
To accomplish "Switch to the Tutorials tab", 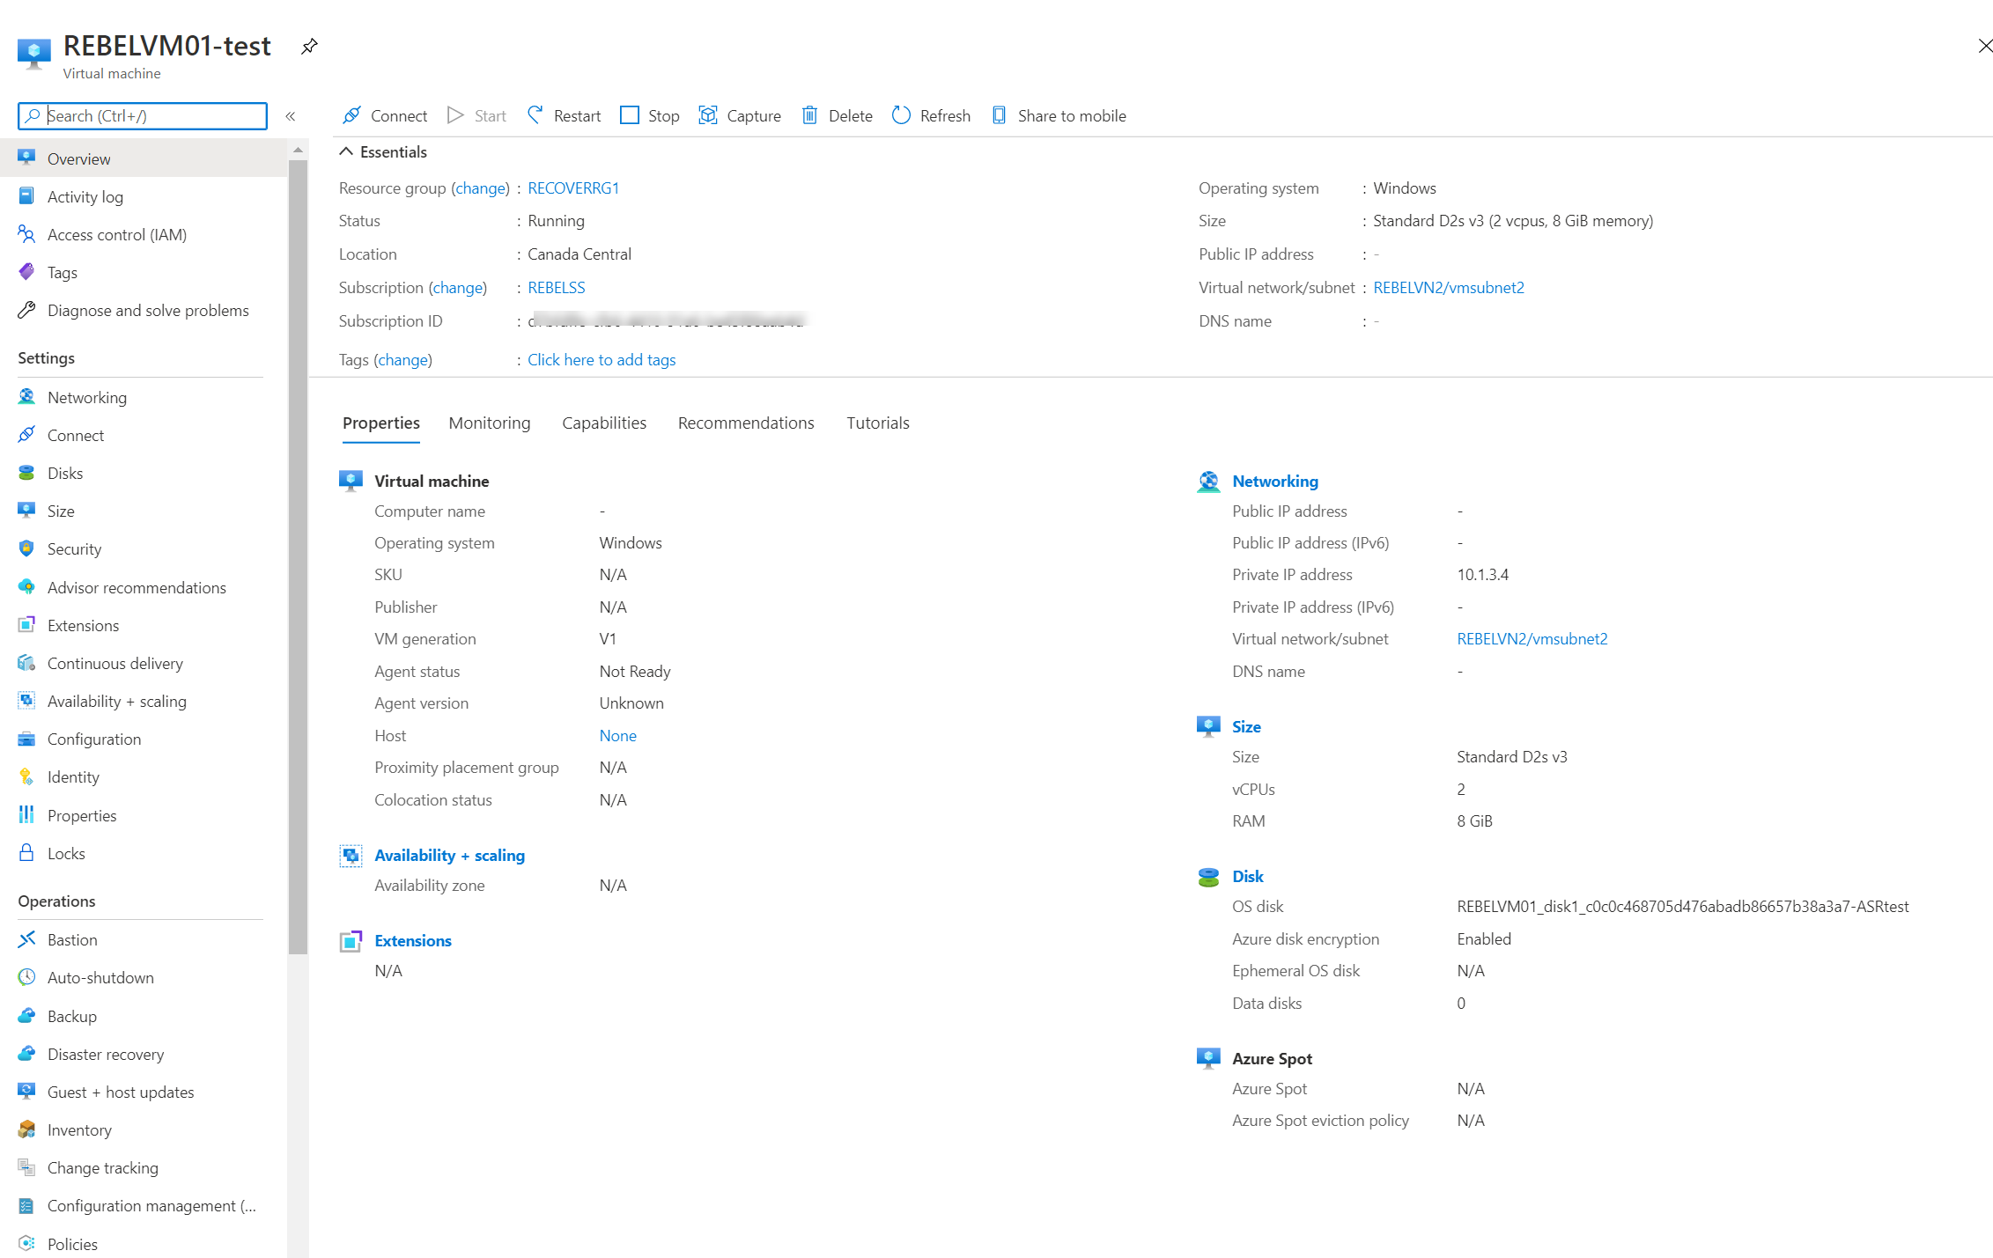I will (878, 423).
